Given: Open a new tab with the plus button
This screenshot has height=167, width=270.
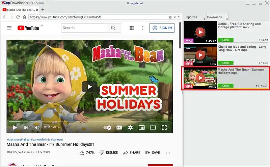Looking at the screenshot, I should point(43,10).
